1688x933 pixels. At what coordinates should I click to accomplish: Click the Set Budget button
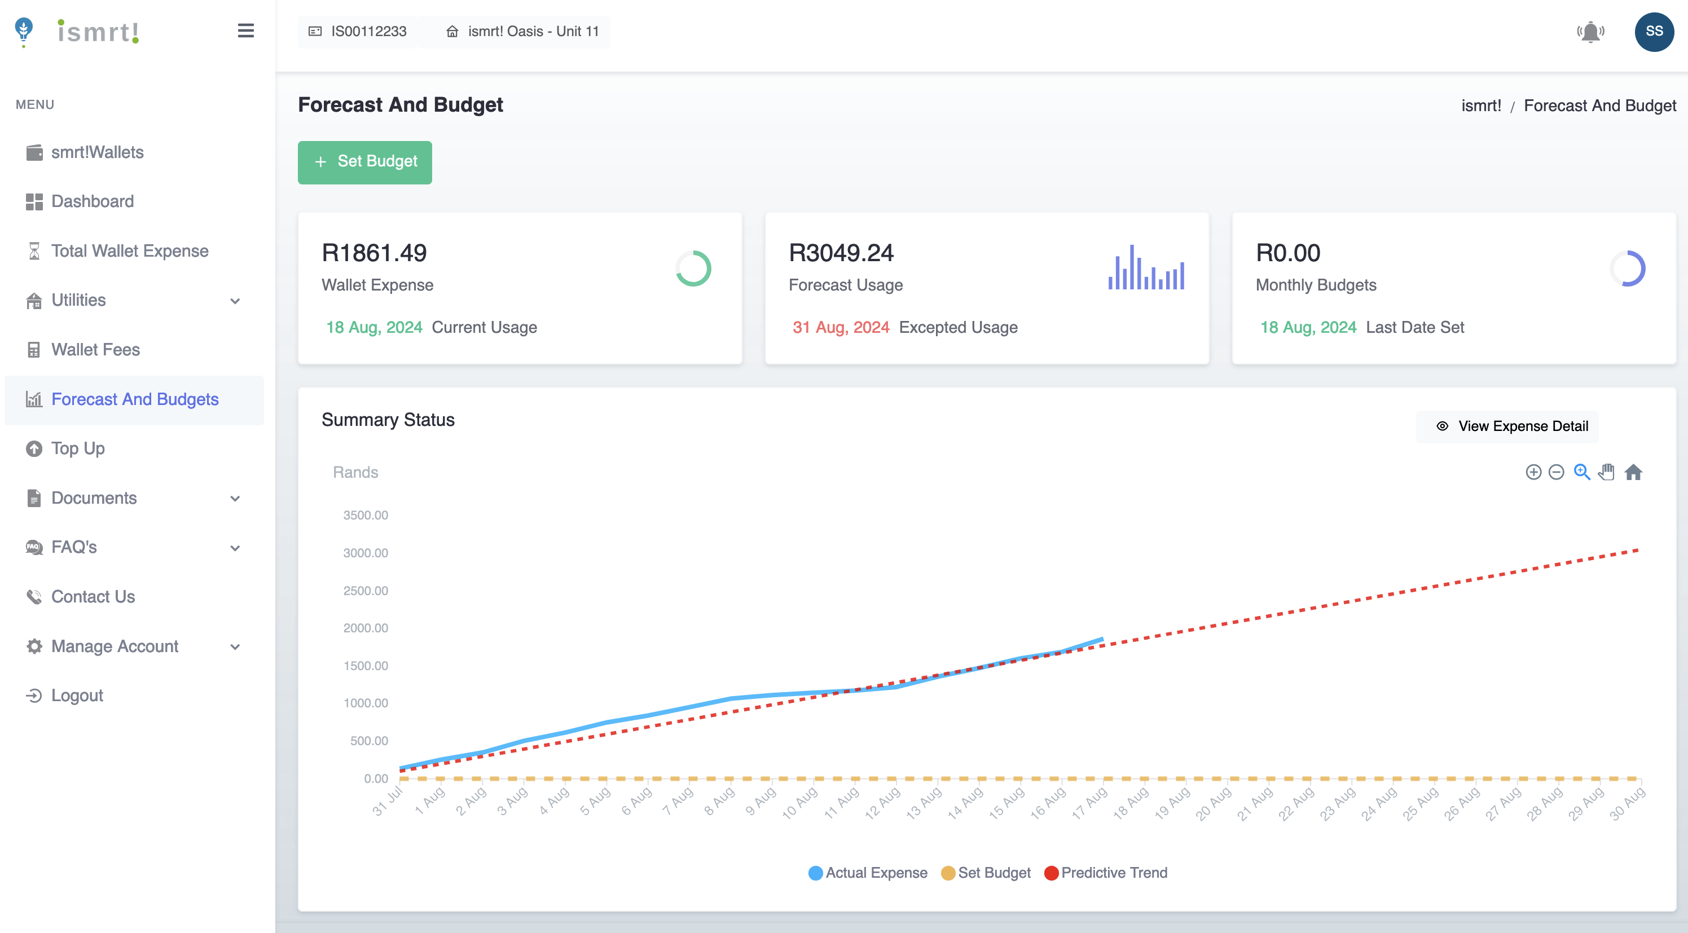(364, 162)
